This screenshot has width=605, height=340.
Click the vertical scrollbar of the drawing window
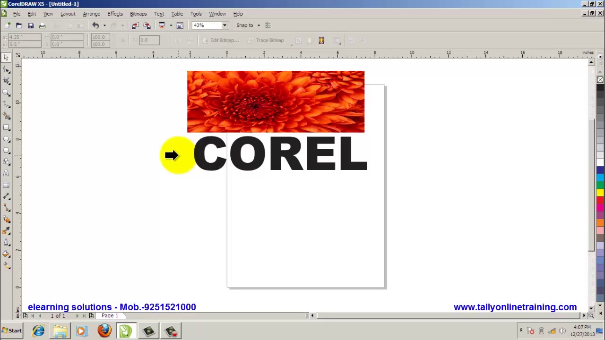[x=591, y=184]
